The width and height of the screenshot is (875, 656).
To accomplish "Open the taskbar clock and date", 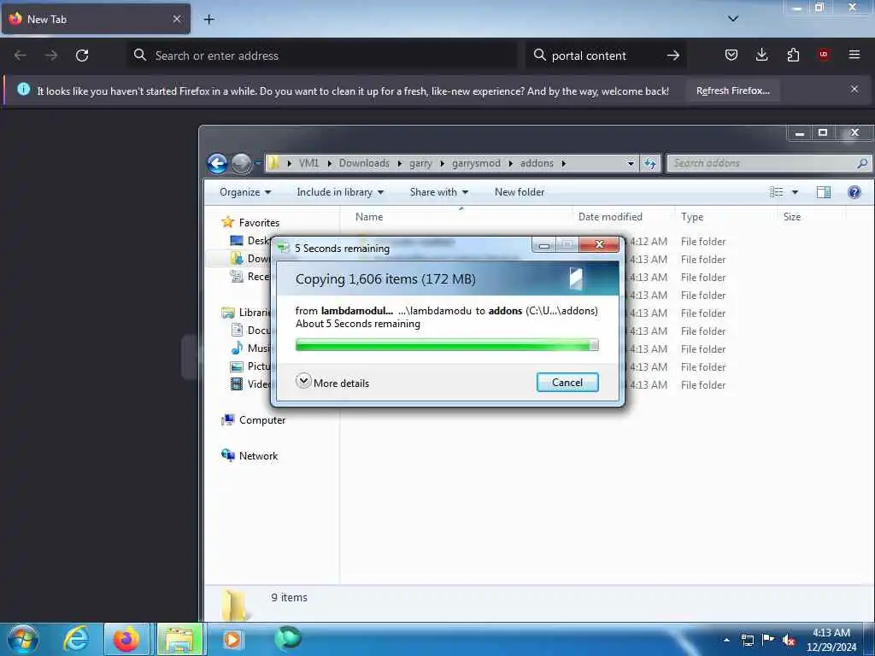I will point(831,640).
